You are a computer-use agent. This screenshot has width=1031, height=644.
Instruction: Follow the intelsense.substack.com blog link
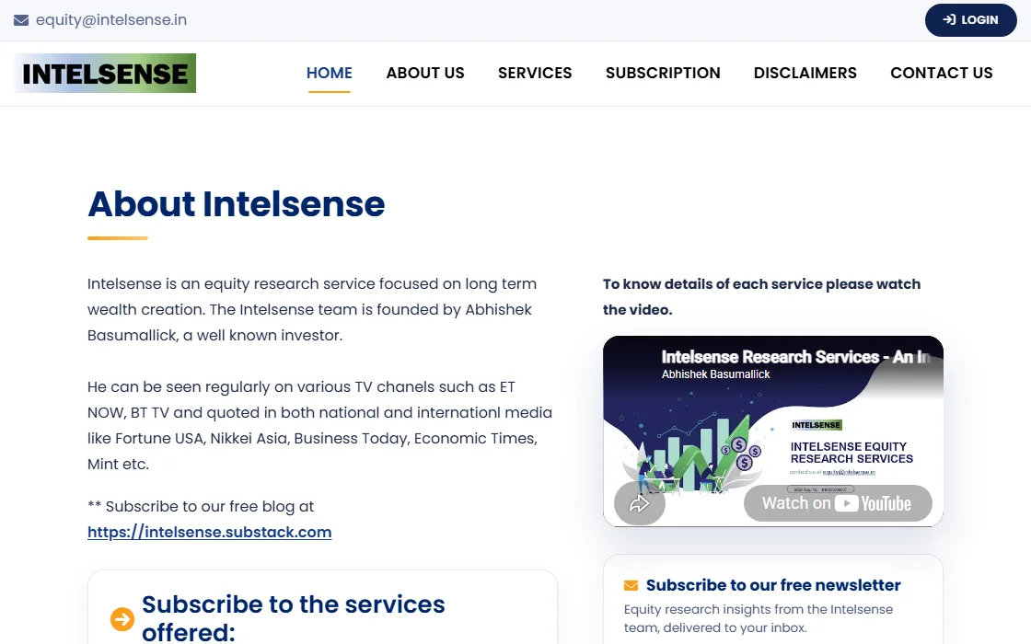pos(209,533)
